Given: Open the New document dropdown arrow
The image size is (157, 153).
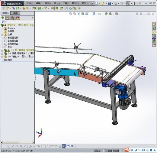Looking at the screenshot, I should click(x=100, y=4).
